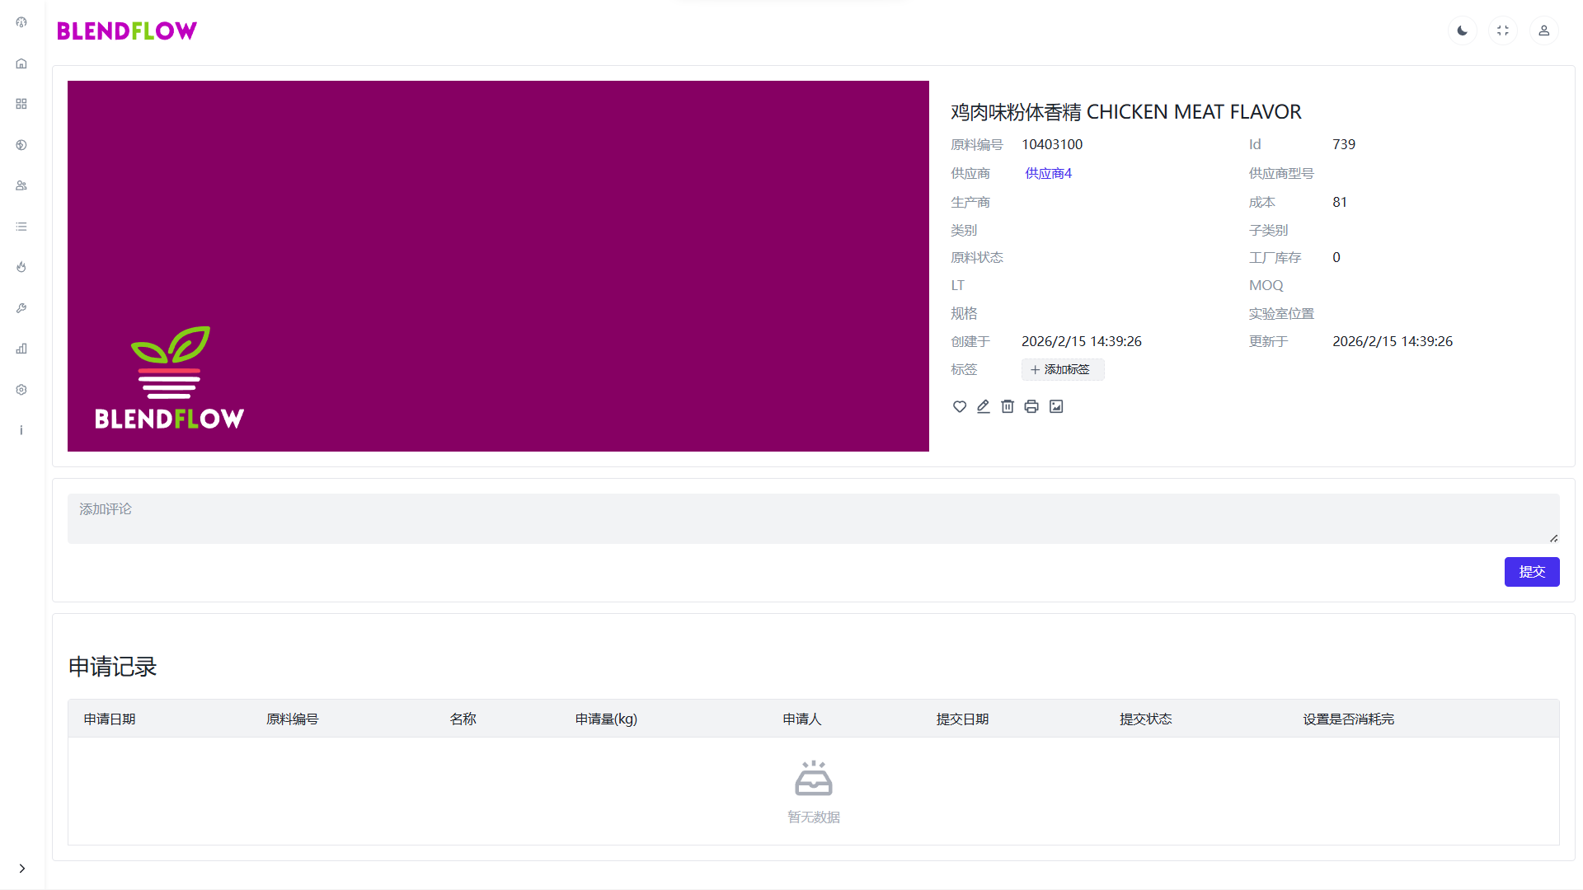Screen dimensions: 1583x890
Task: Click the 申请日期 column header
Action: point(110,719)
